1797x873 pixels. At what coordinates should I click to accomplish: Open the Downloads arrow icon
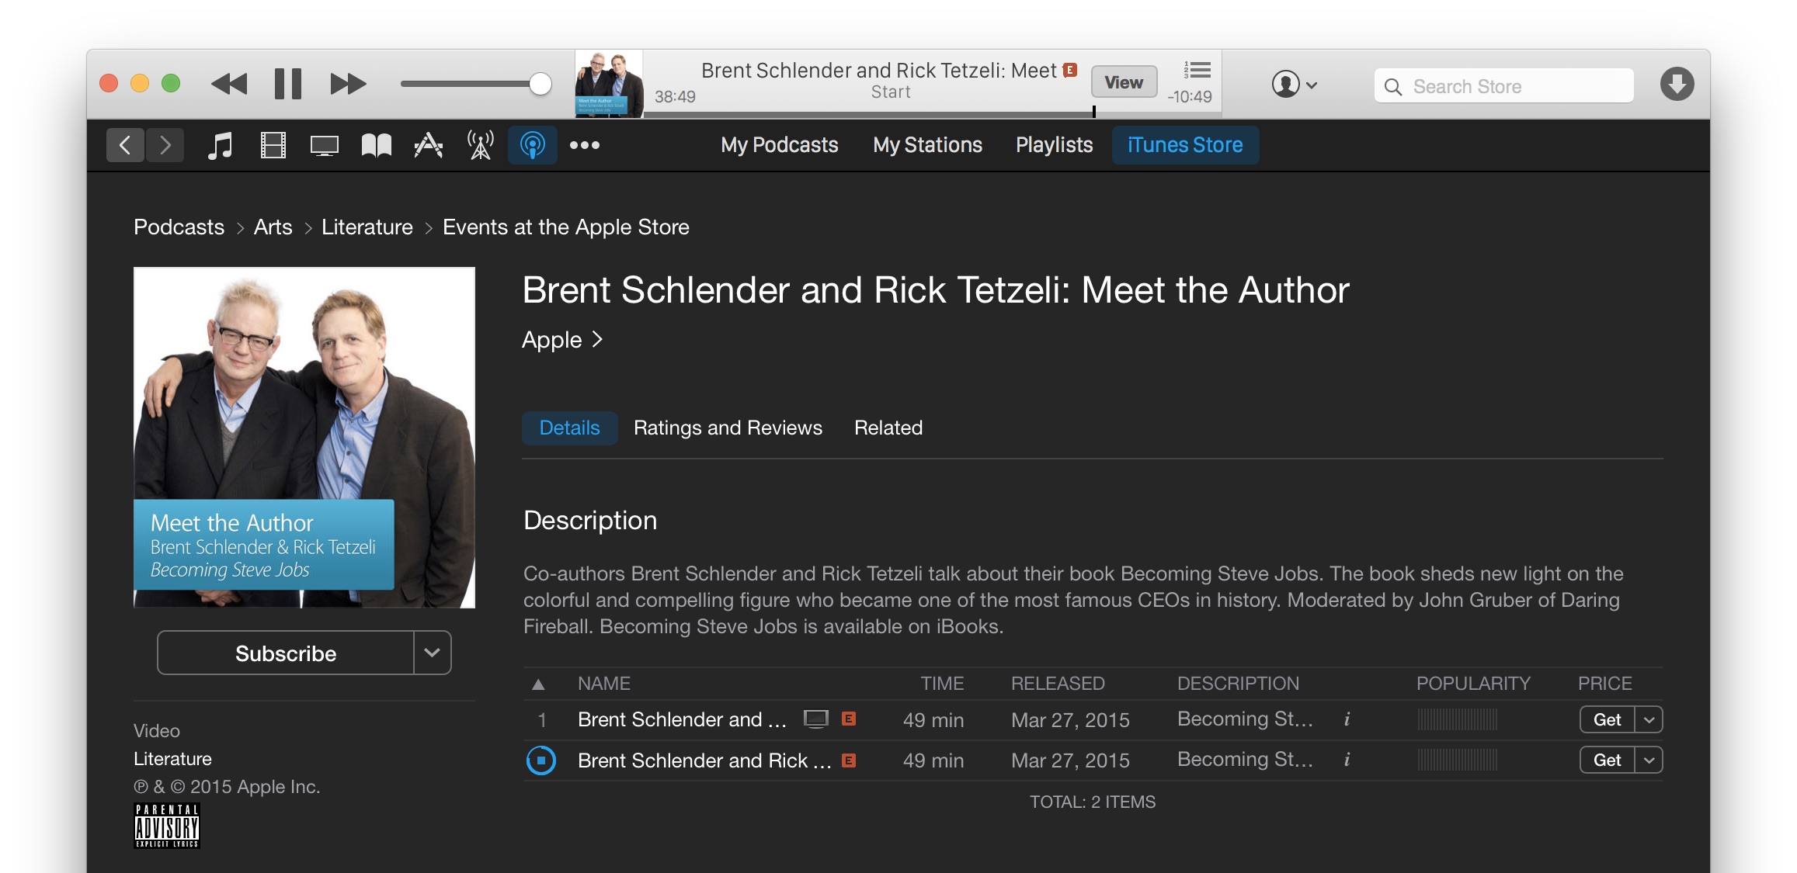tap(1677, 85)
